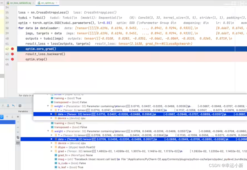This screenshot has width=247, height=170.
Task: Collapse the weight node in popup
Action: pos(48,106)
